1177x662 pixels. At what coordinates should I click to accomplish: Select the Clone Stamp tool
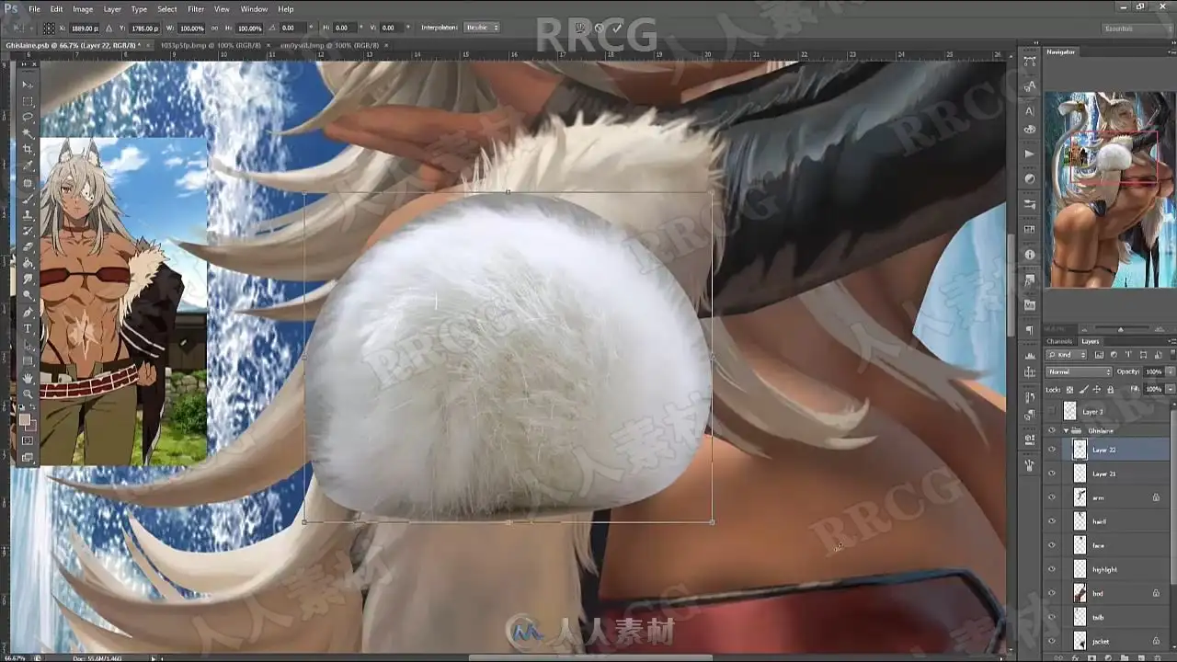[28, 215]
